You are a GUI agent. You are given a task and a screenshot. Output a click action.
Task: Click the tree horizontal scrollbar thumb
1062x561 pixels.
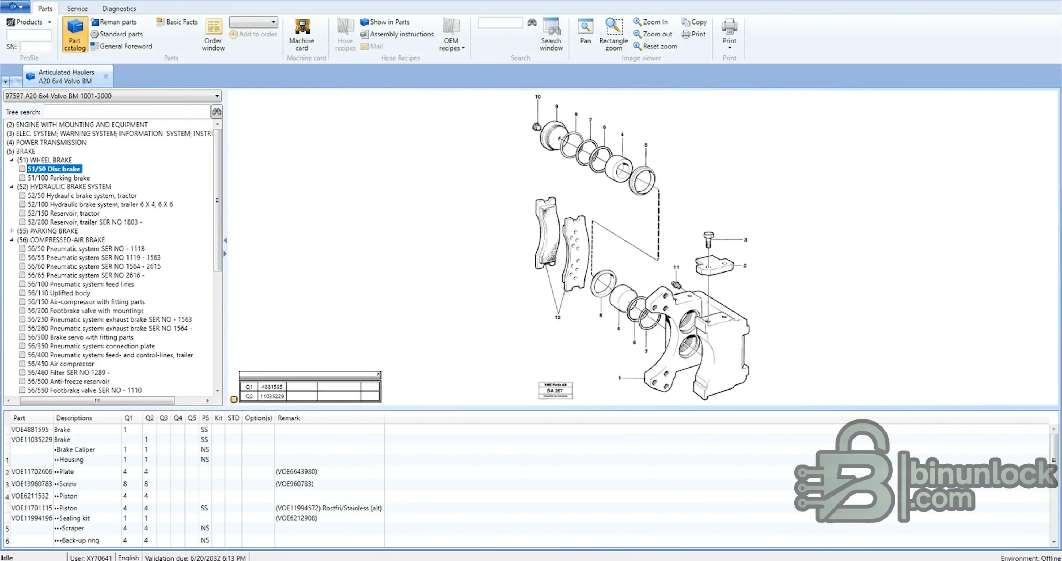pos(97,401)
